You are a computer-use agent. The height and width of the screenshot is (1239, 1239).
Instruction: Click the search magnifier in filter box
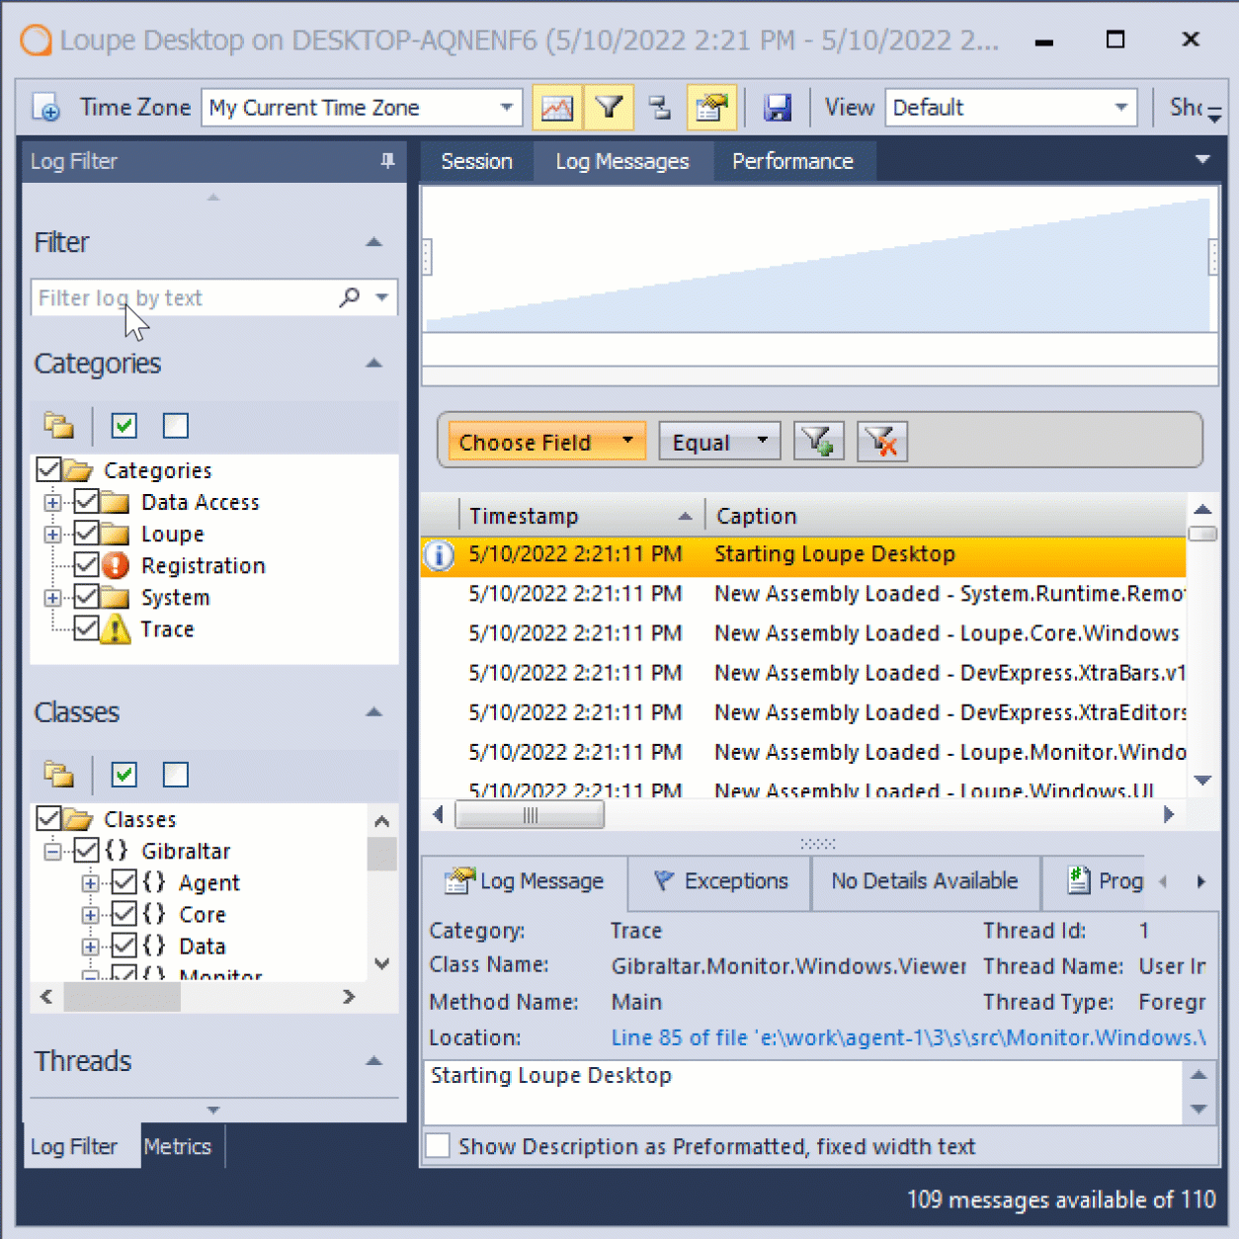click(x=350, y=297)
